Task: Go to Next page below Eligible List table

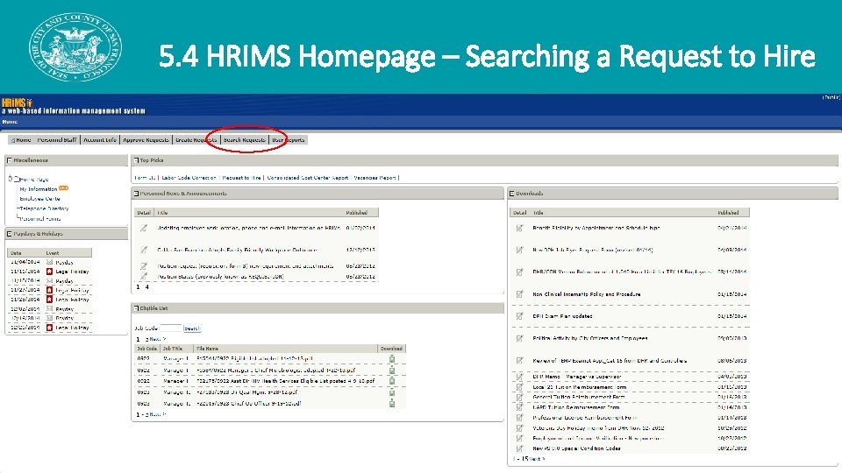Action: tap(156, 414)
